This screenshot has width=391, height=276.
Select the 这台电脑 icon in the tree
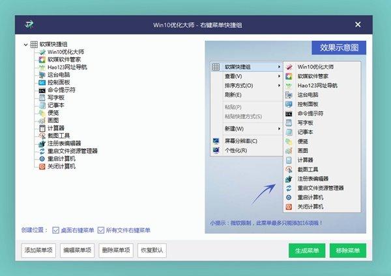click(42, 75)
